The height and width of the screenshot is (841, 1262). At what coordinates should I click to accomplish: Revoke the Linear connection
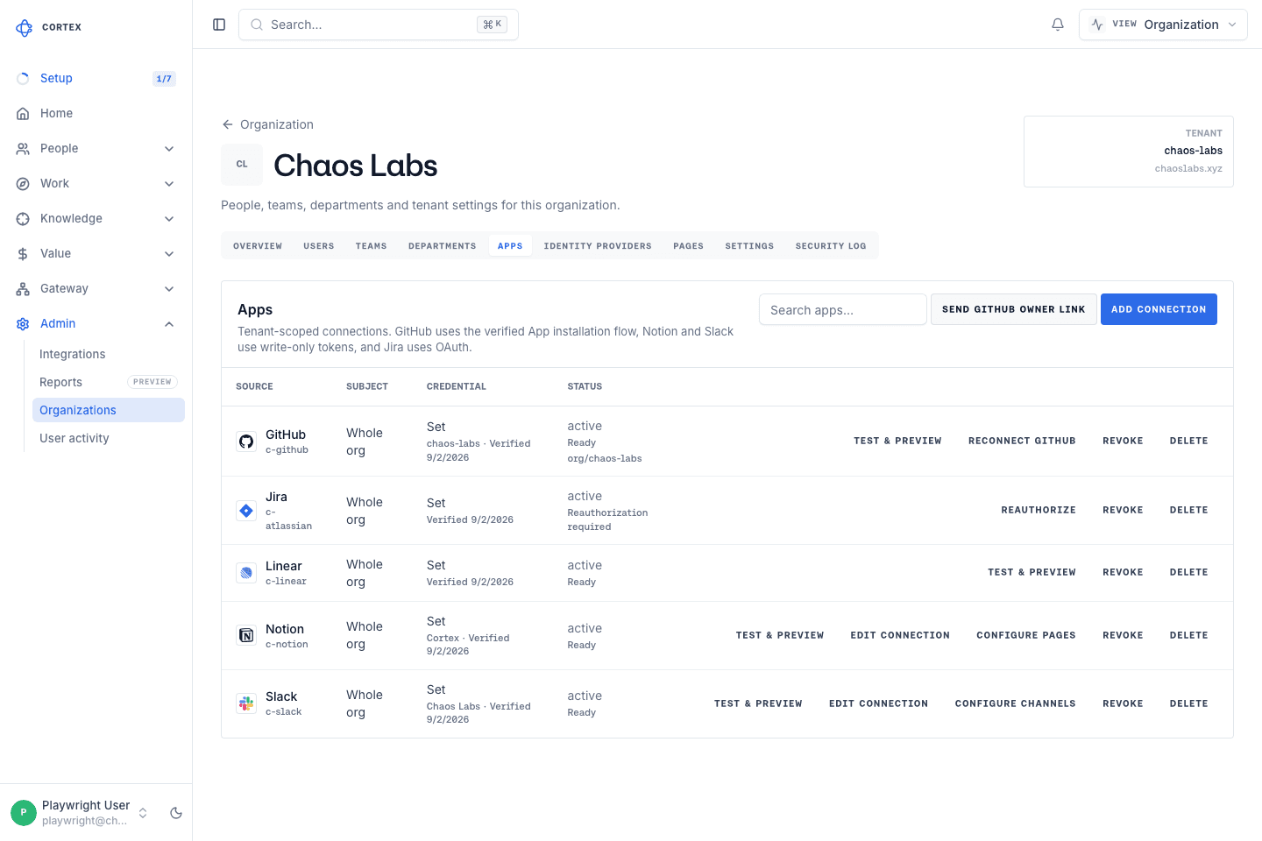(x=1123, y=572)
